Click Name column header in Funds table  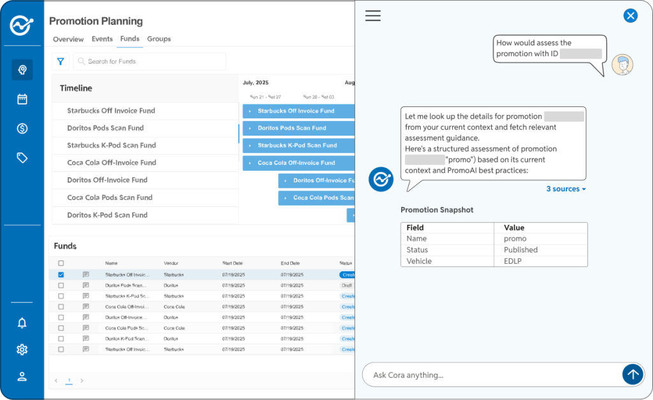coord(111,263)
